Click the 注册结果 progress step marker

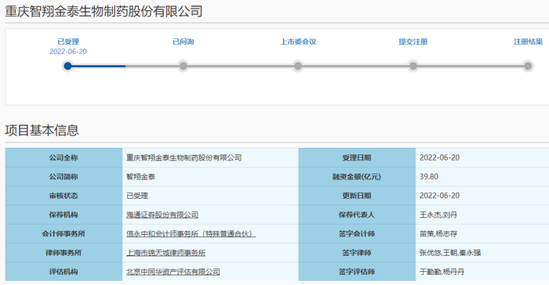point(528,66)
